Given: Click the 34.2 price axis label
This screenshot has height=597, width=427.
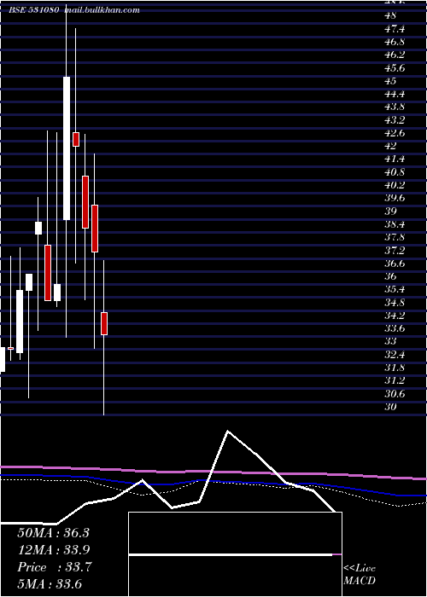Looking at the screenshot, I should pyautogui.click(x=395, y=316).
